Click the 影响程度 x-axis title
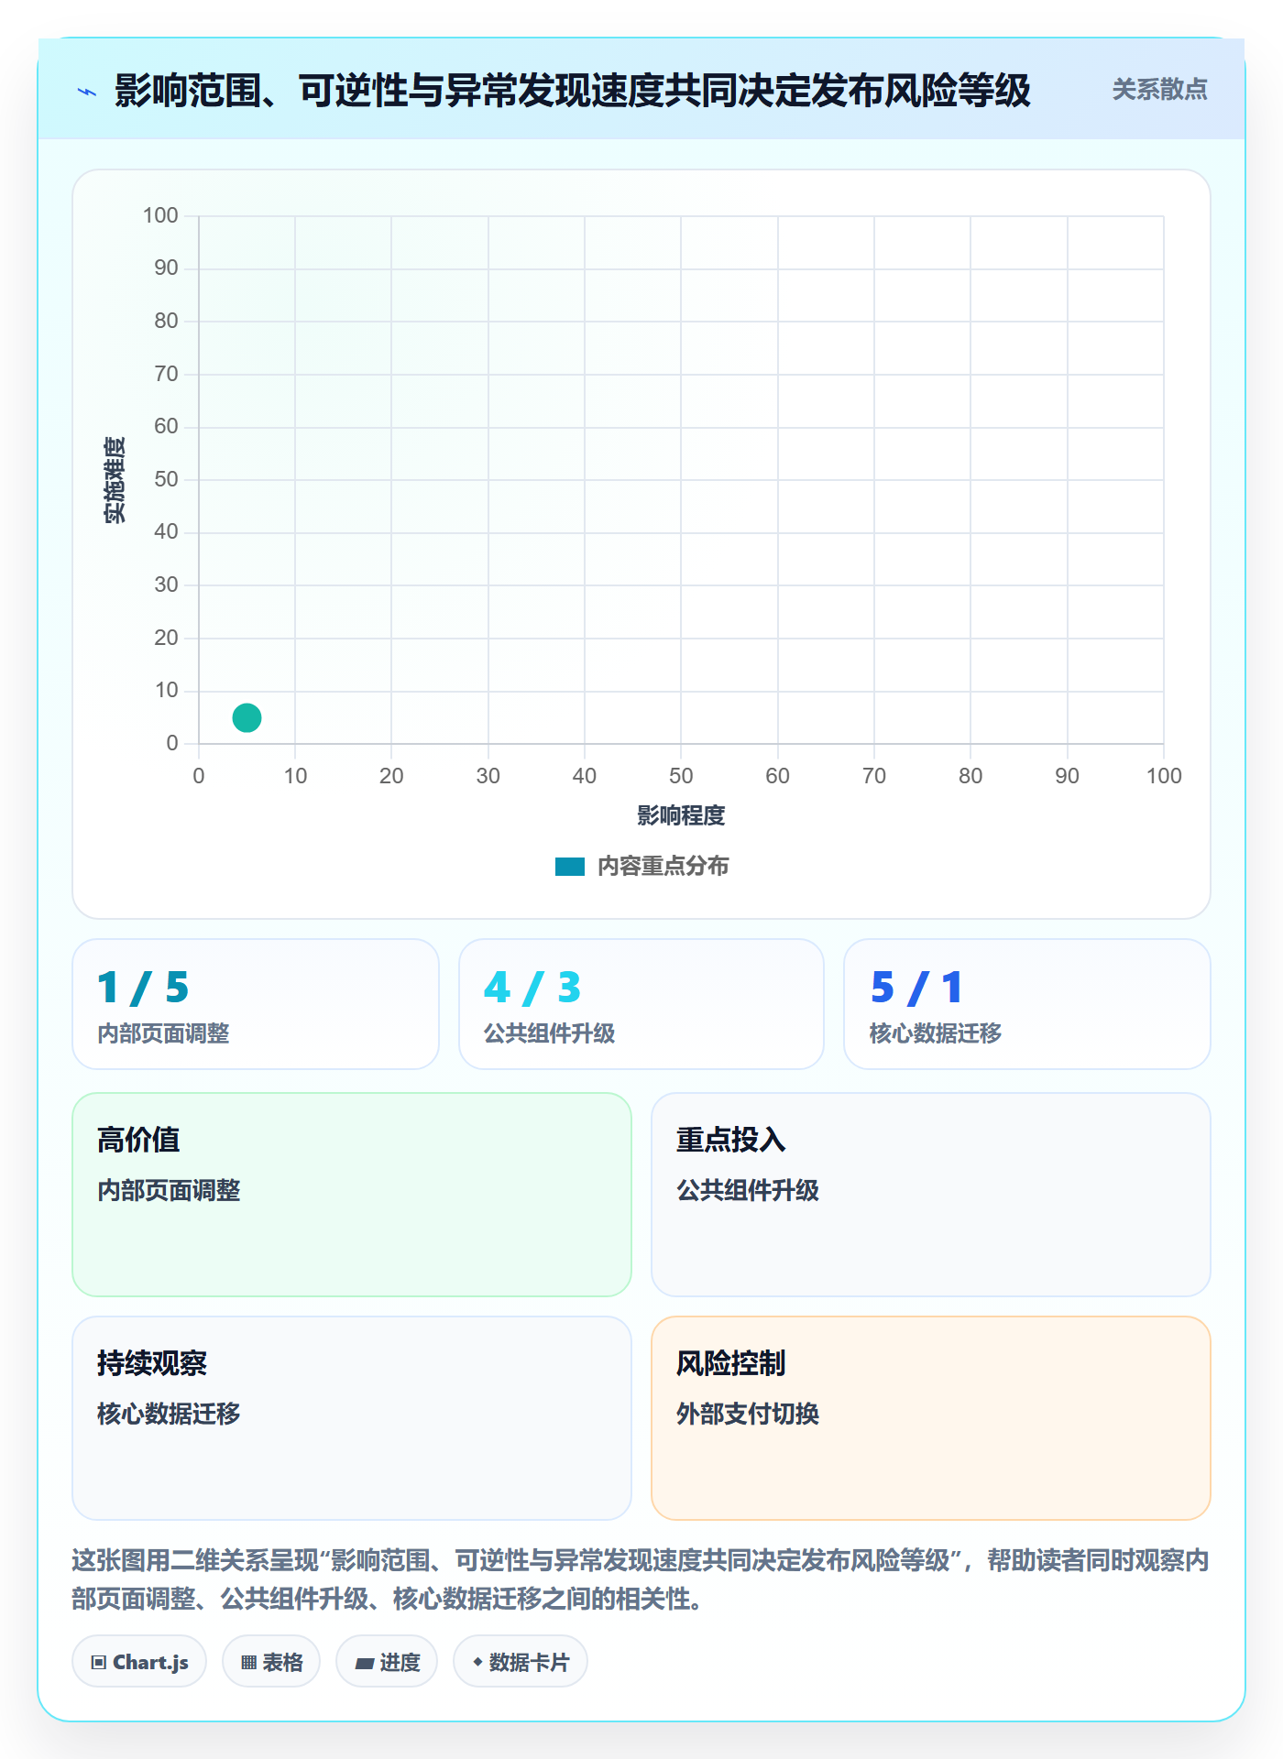Screen dimensions: 1283x1759 tap(681, 815)
